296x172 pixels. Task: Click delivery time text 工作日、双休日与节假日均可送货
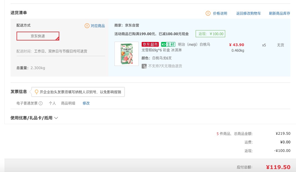coord(60,51)
